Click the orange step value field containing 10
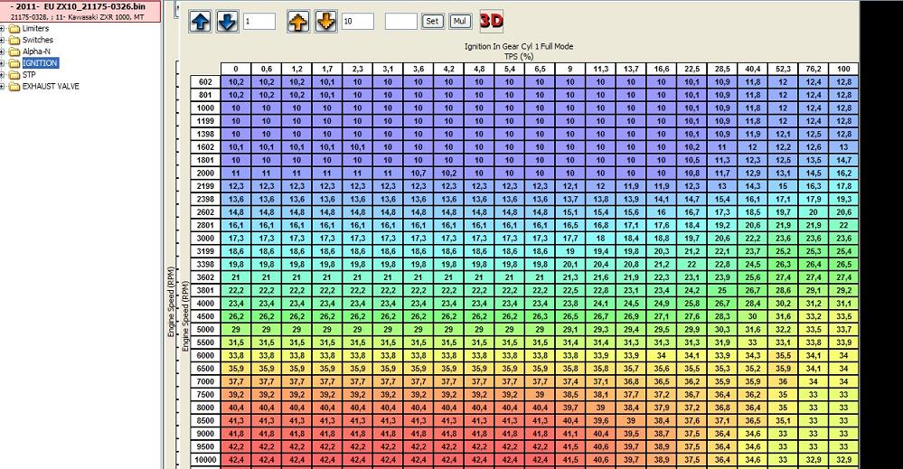The width and height of the screenshot is (903, 469). tap(358, 21)
